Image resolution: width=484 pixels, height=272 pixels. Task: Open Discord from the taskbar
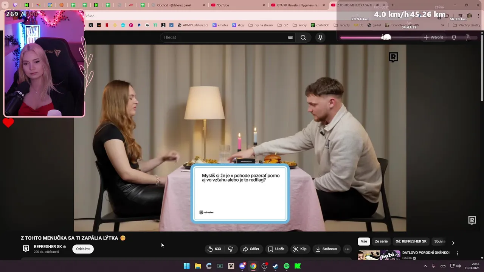click(x=242, y=266)
